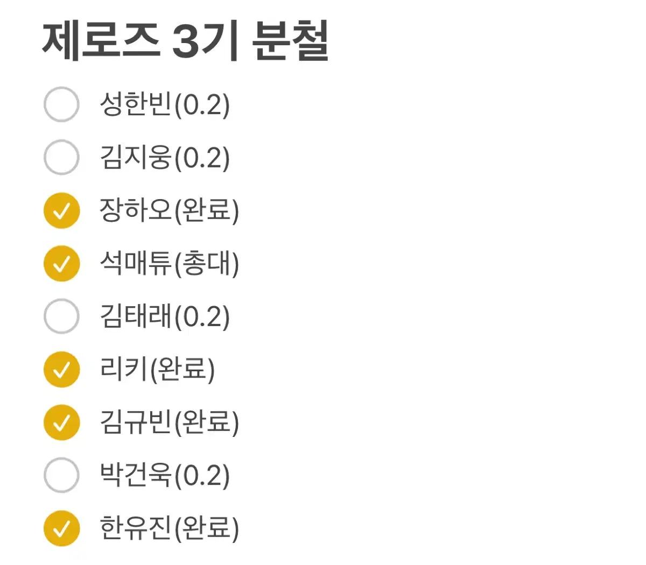Screen dimensions: 646x565
Task: Select the 김태래(0.2) entry text
Action: click(166, 316)
